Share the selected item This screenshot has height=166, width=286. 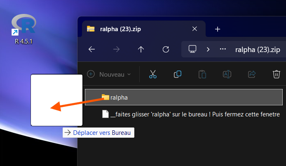point(252,74)
